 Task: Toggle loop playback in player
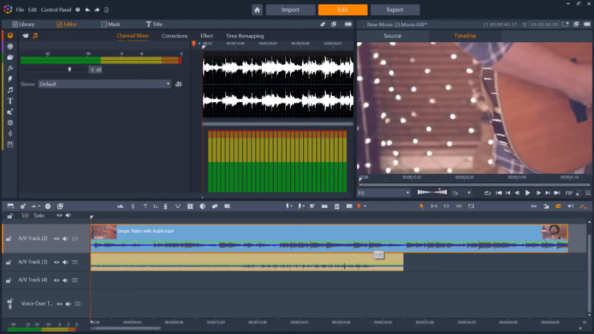[488, 193]
